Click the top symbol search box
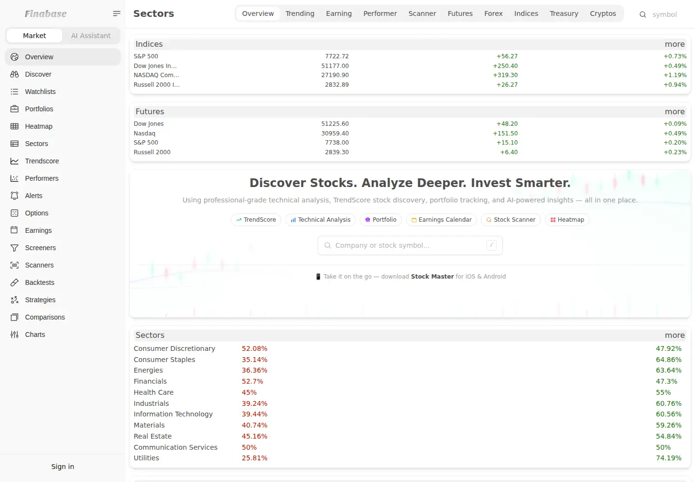This screenshot has width=695, height=482. (665, 14)
